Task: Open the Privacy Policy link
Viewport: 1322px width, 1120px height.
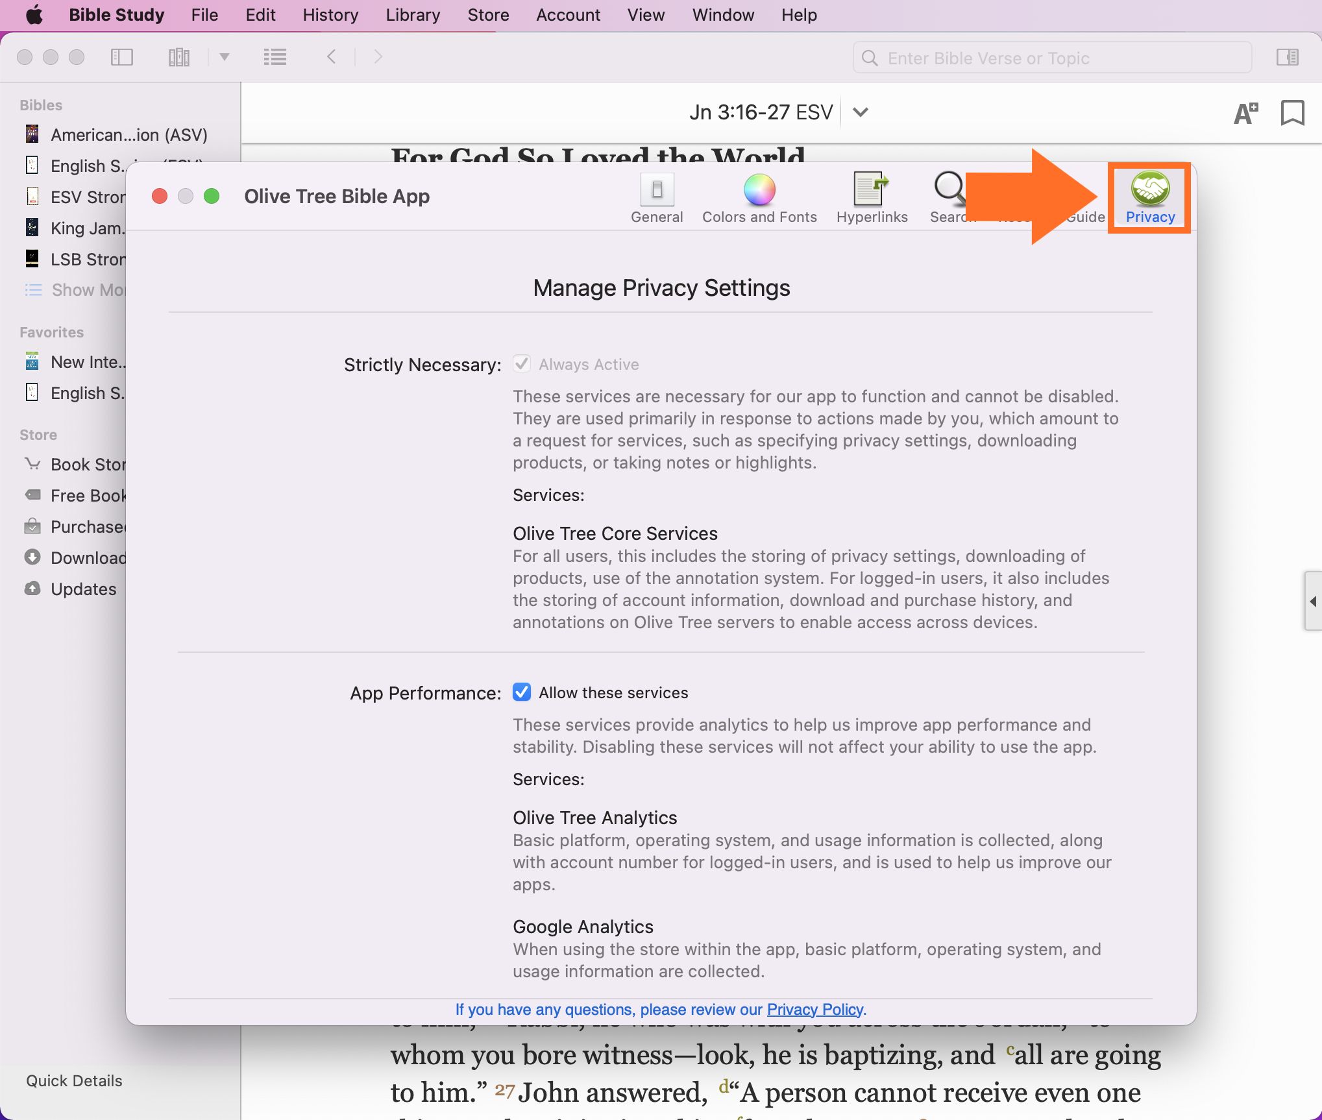Action: pyautogui.click(x=815, y=1010)
